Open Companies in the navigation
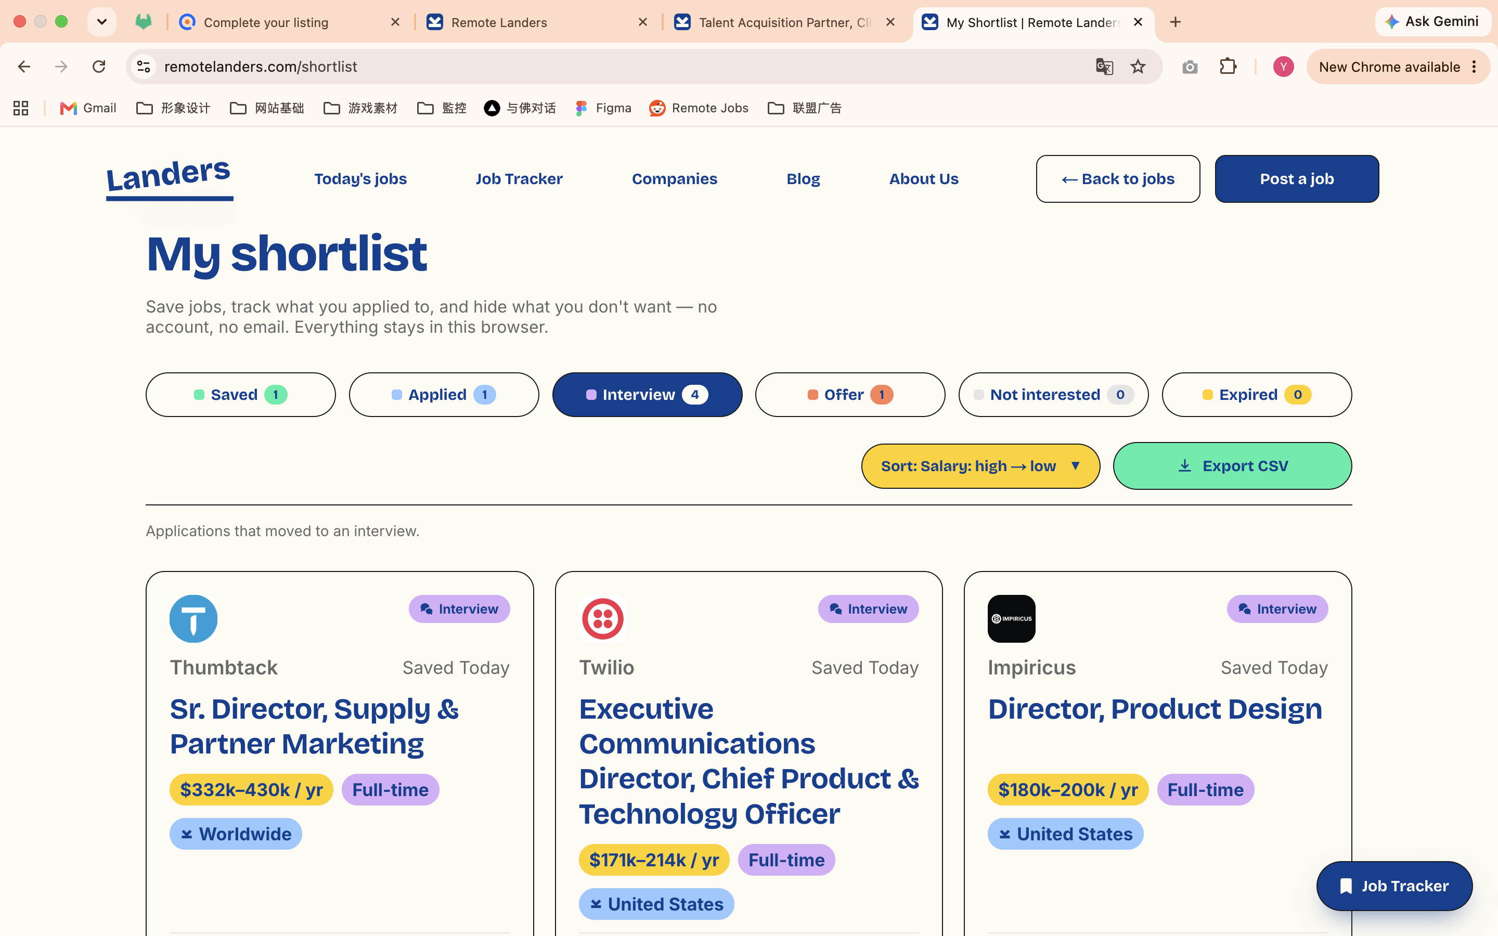 674,179
